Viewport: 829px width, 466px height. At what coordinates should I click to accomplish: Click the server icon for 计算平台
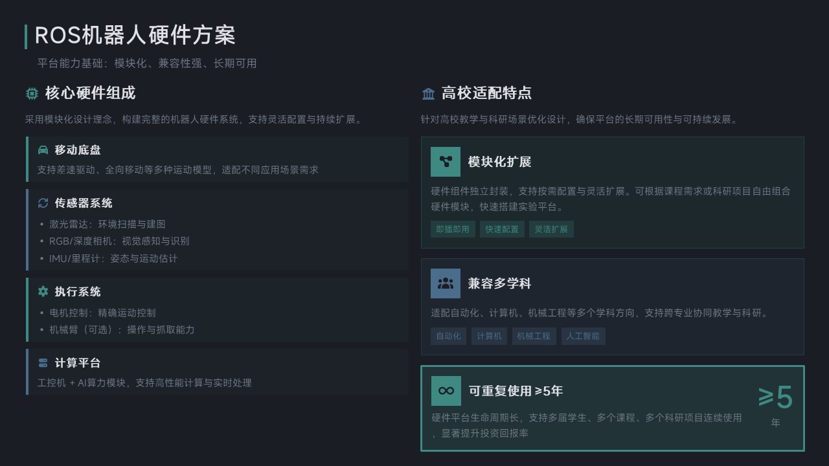[43, 363]
